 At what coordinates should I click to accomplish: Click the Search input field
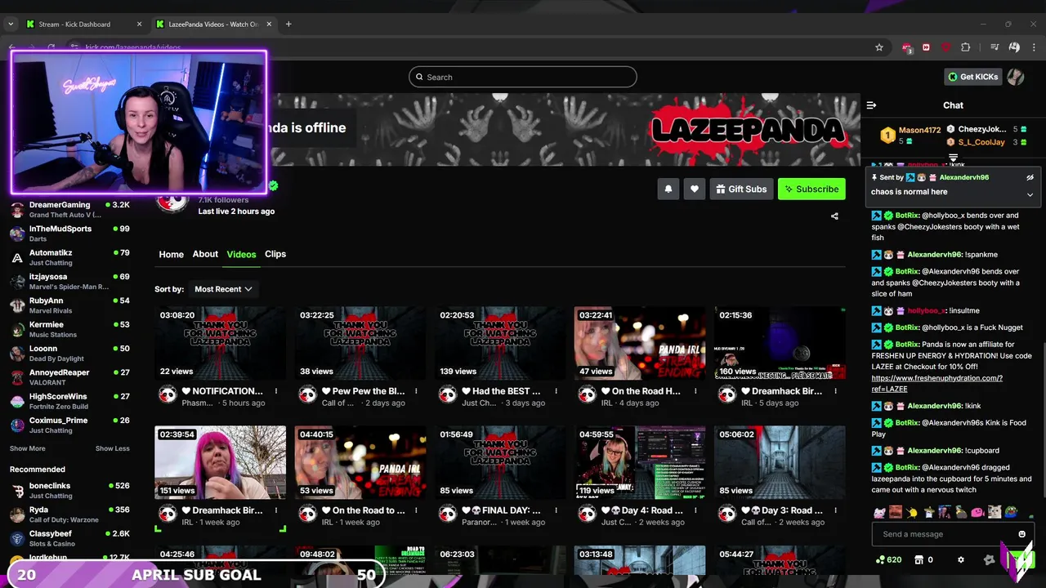click(x=523, y=77)
